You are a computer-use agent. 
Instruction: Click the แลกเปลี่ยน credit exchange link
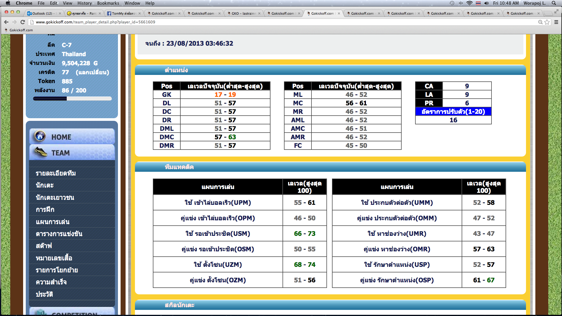92,72
